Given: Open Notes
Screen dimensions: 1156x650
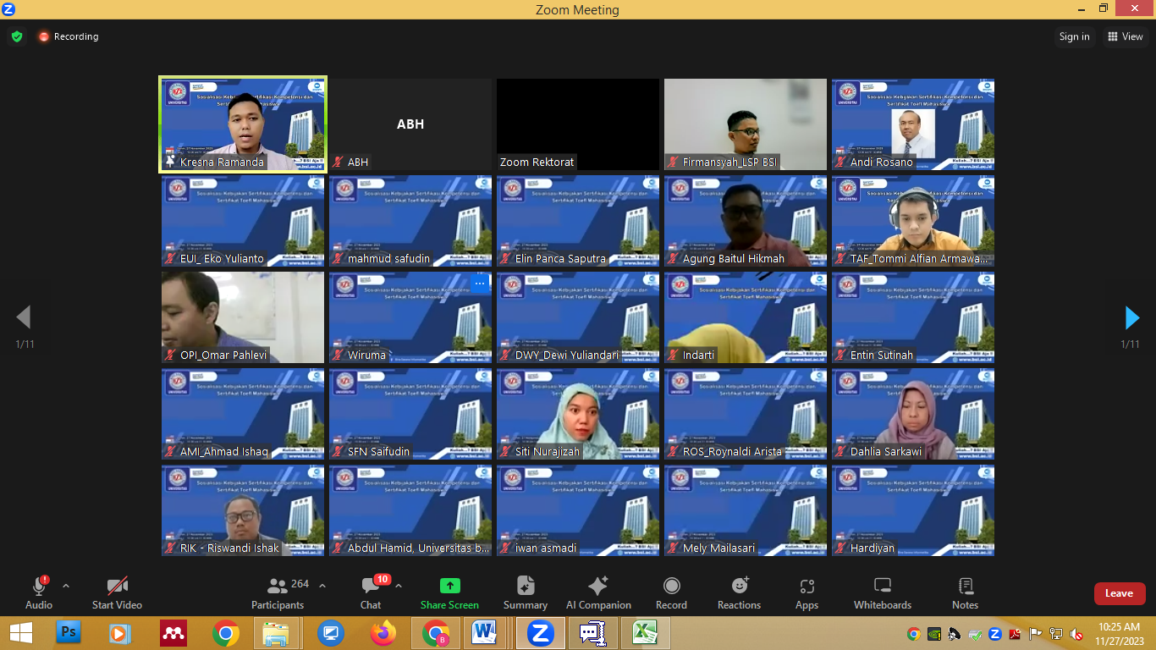Looking at the screenshot, I should click(x=965, y=593).
